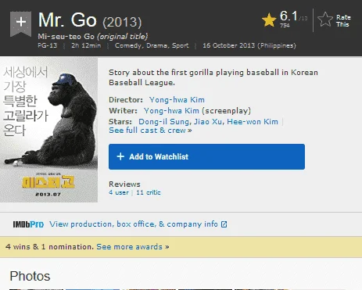Open director Yong-hwa Kim's page
The image size is (362, 290).
177,100
